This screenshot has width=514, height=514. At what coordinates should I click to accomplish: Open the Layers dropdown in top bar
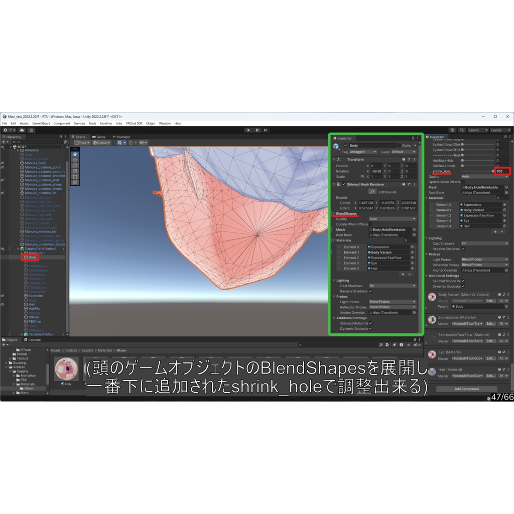point(478,130)
